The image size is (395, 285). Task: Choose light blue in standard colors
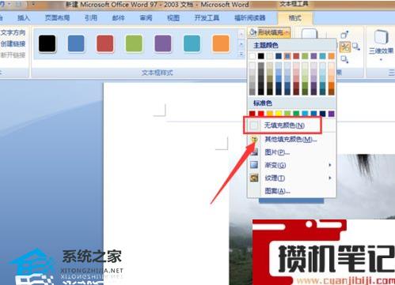[305, 114]
